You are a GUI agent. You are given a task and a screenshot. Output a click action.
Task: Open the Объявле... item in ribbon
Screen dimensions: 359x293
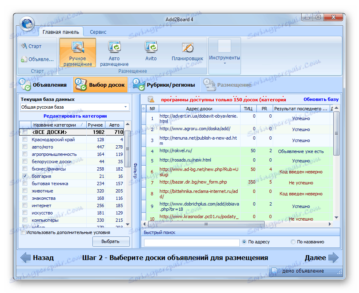click(x=37, y=59)
